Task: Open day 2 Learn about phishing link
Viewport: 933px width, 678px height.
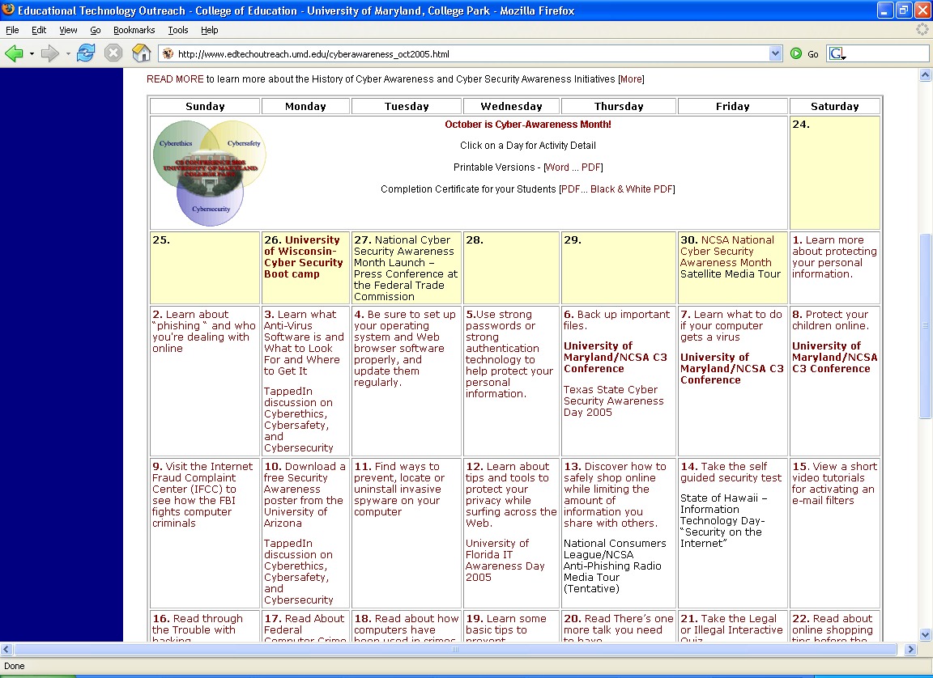Action: (203, 331)
